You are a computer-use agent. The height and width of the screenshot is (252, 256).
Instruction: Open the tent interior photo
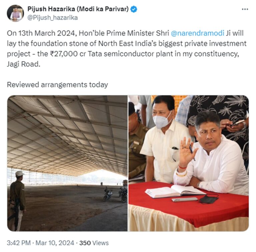pos(67,163)
